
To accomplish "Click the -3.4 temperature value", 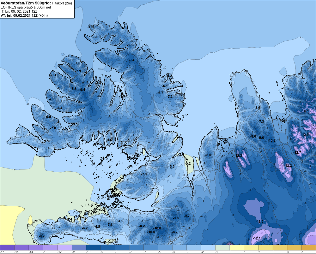I will point(86,214).
